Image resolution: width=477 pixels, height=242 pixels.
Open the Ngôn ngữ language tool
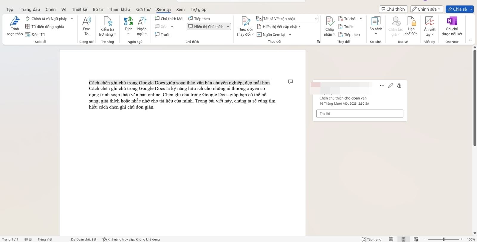coord(142,26)
